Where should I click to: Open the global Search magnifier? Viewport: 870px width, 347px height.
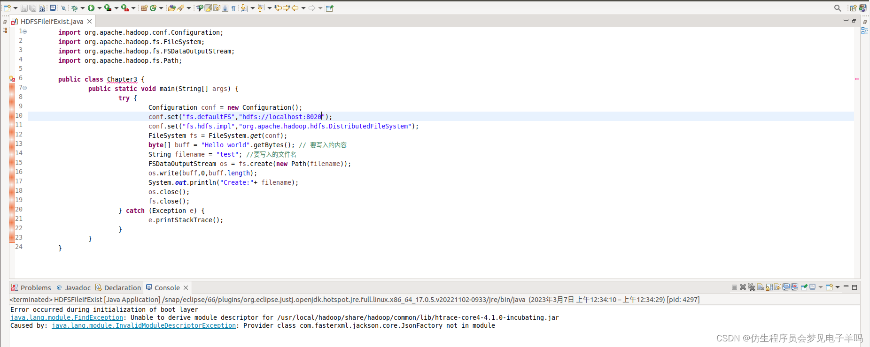coord(838,8)
